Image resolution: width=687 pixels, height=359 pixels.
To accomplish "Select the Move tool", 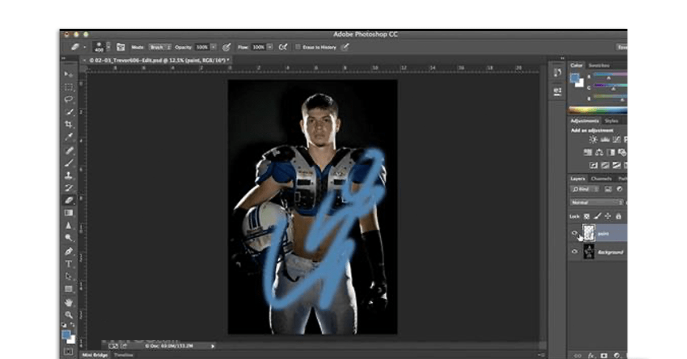I will pos(69,74).
